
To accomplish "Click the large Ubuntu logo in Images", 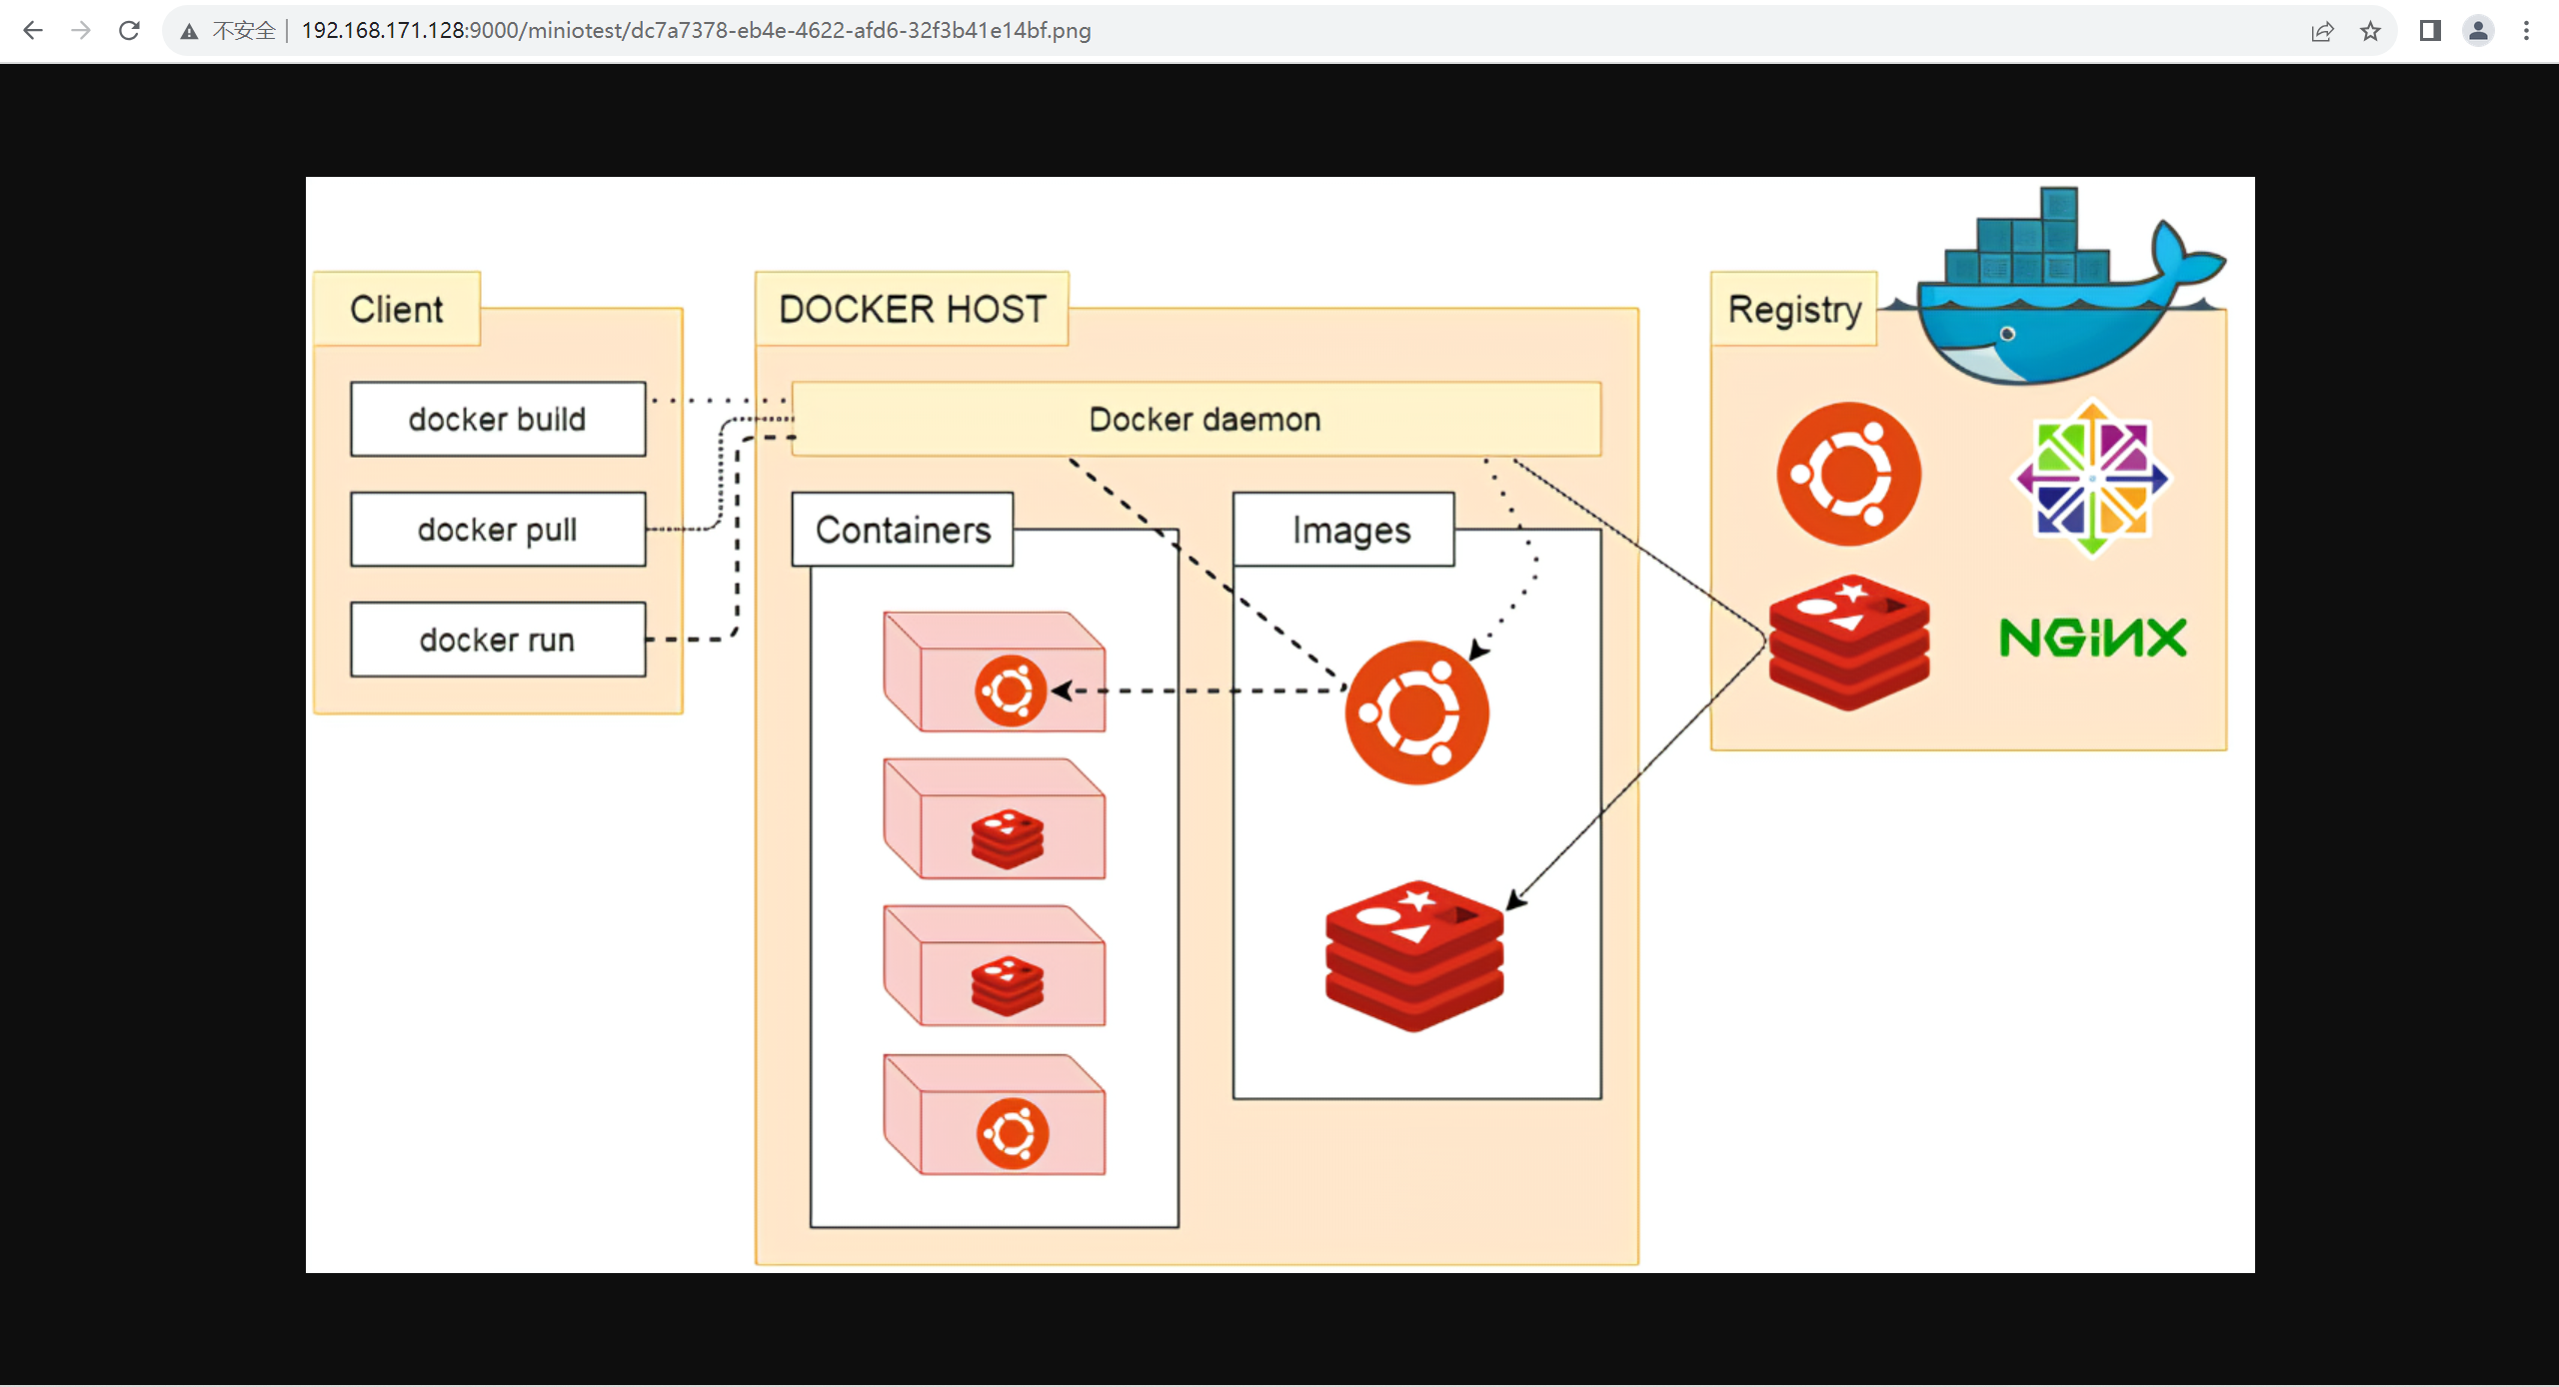I will 1416,712.
